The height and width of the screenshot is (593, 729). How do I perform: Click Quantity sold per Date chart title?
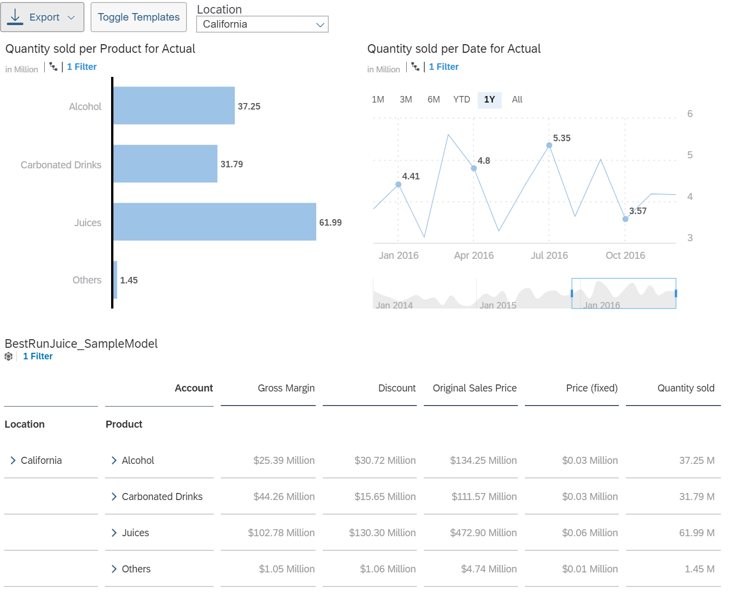tap(454, 49)
